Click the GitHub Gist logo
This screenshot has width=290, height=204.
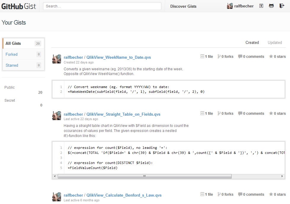pos(19,6)
